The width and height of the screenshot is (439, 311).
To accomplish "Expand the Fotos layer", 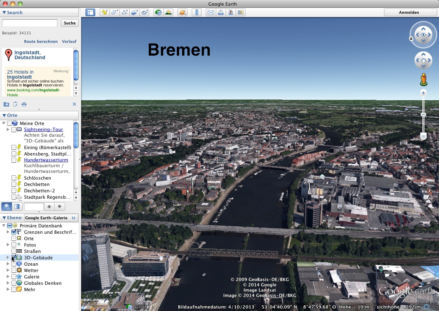I will click(8, 245).
